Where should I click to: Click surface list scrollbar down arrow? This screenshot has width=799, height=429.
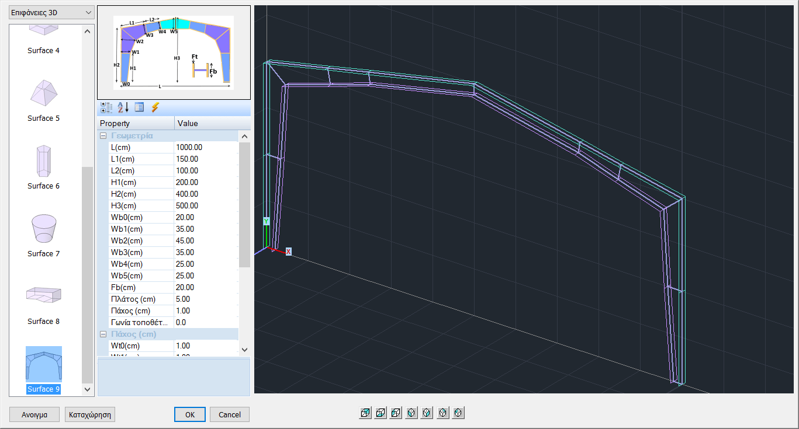point(88,389)
